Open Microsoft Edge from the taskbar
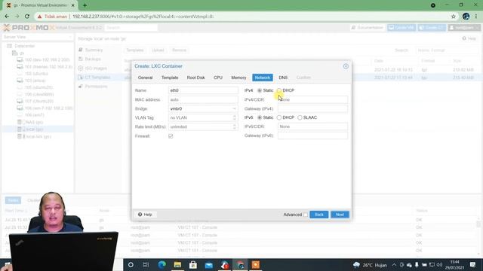This screenshot has width=483, height=271. pyautogui.click(x=162, y=264)
